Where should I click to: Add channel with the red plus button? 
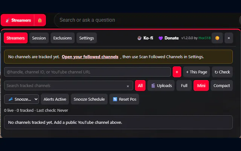(x=177, y=72)
